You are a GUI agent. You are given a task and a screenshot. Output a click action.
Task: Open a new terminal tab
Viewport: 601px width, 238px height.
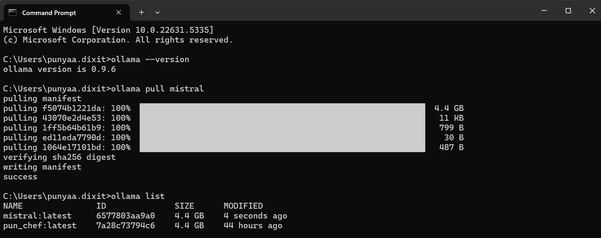click(141, 13)
